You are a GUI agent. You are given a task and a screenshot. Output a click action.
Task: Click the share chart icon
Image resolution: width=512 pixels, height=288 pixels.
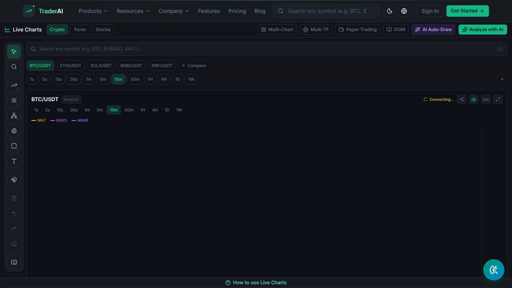pyautogui.click(x=462, y=99)
